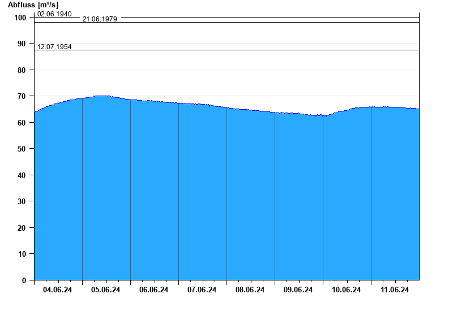Click the 30 value on y-axis

click(22, 201)
